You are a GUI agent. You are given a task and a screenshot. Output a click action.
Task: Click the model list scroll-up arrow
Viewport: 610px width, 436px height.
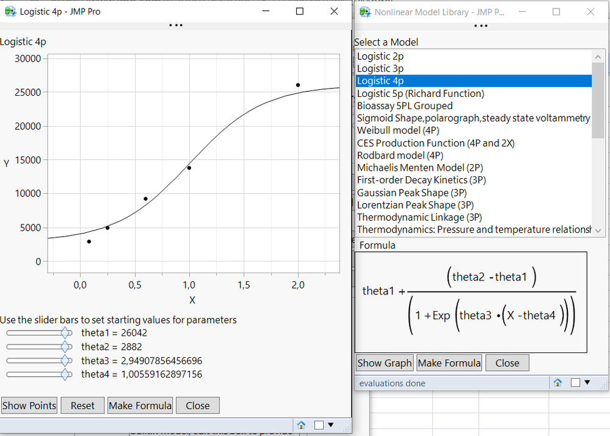pos(598,57)
